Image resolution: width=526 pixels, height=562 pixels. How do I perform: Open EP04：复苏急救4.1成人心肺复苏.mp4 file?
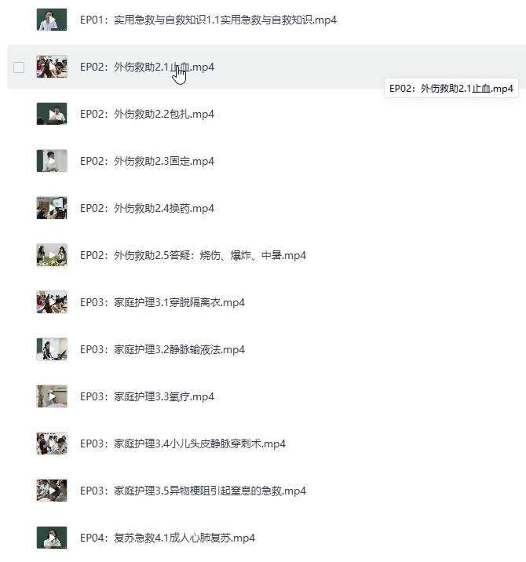pyautogui.click(x=167, y=538)
